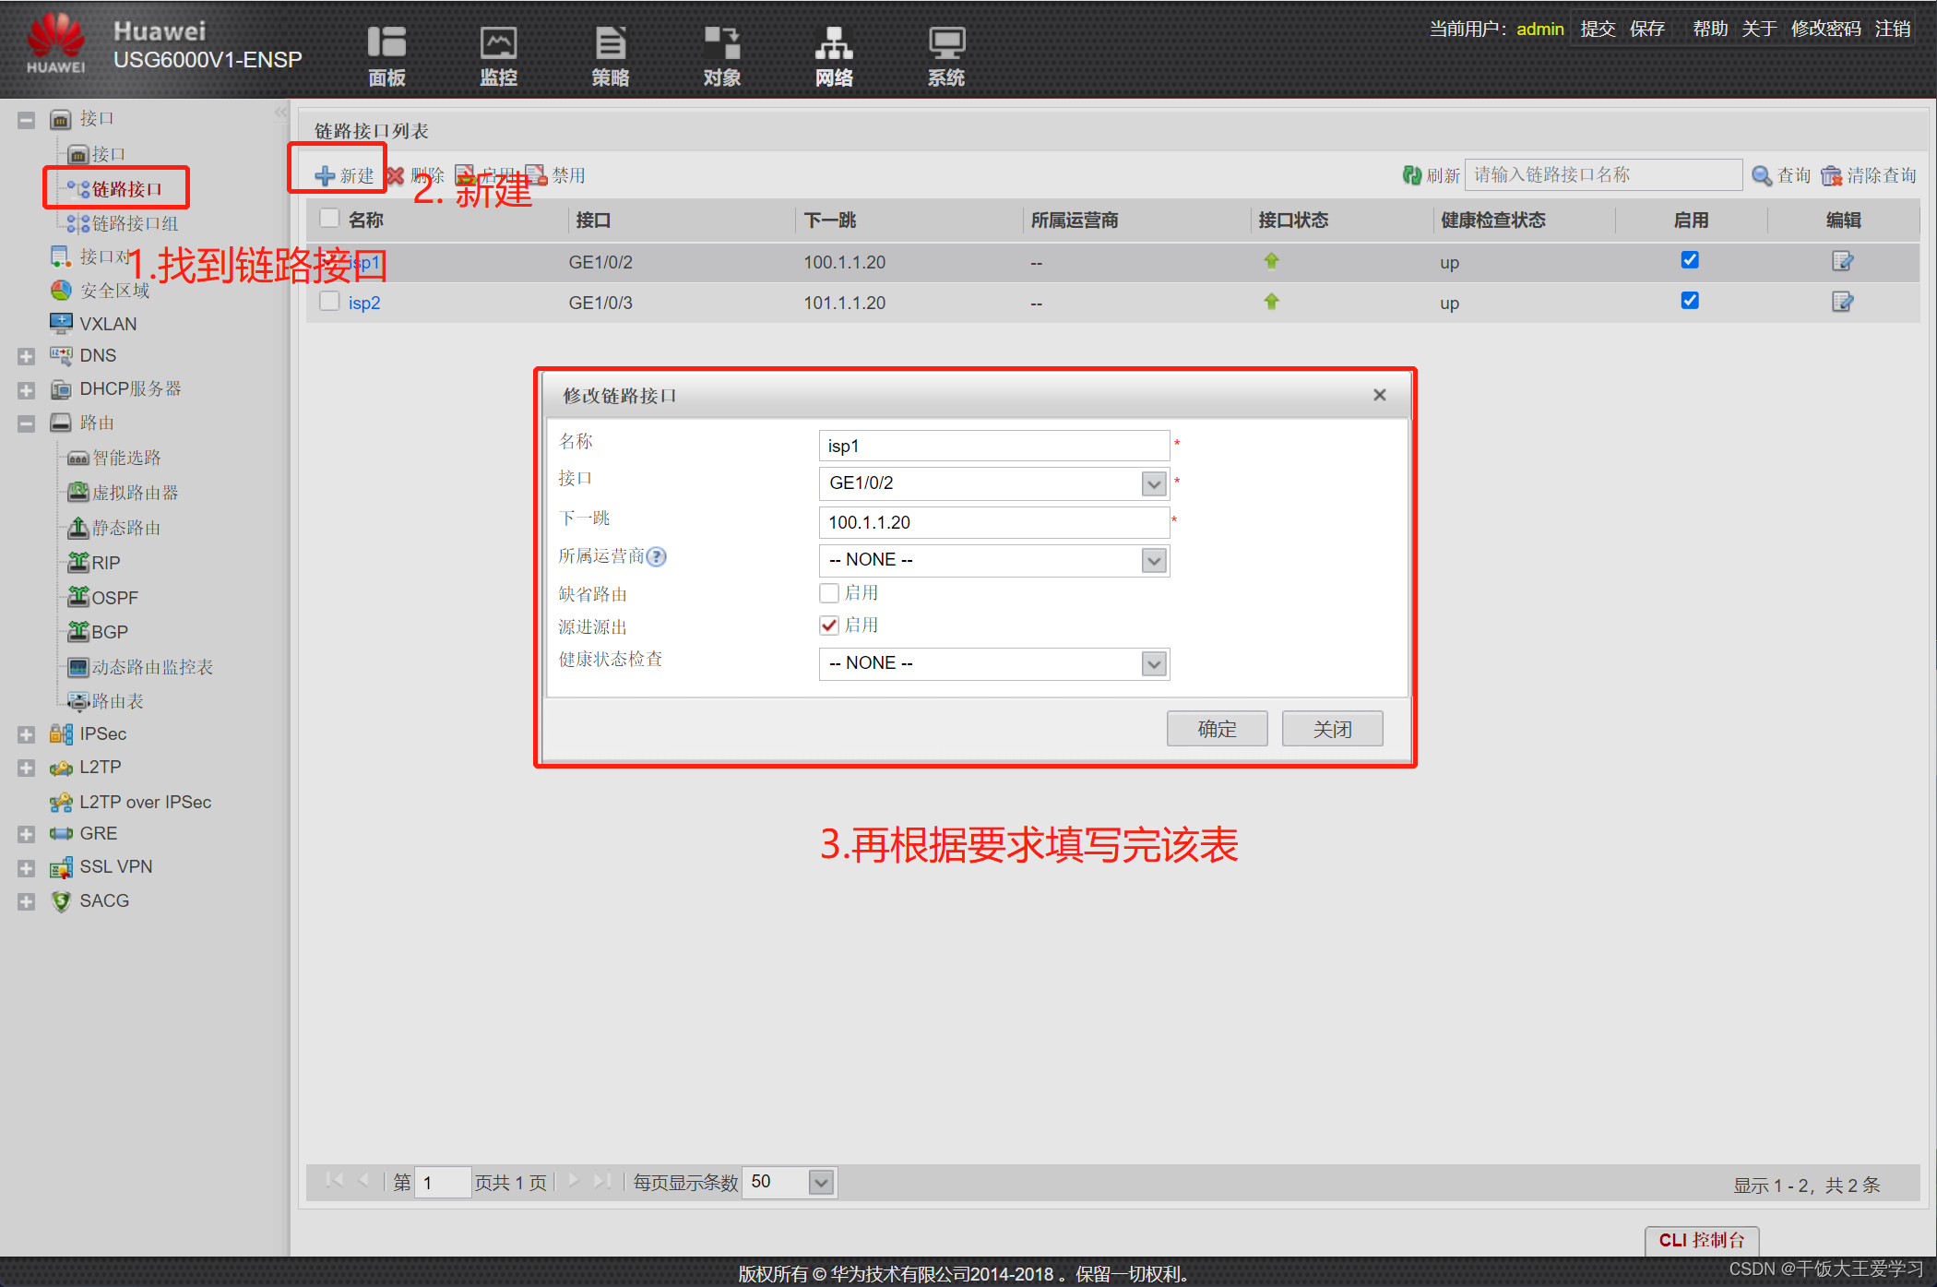Viewport: 1937px width, 1287px height.
Task: Click edit icon for the isp2 row
Action: [x=1842, y=302]
